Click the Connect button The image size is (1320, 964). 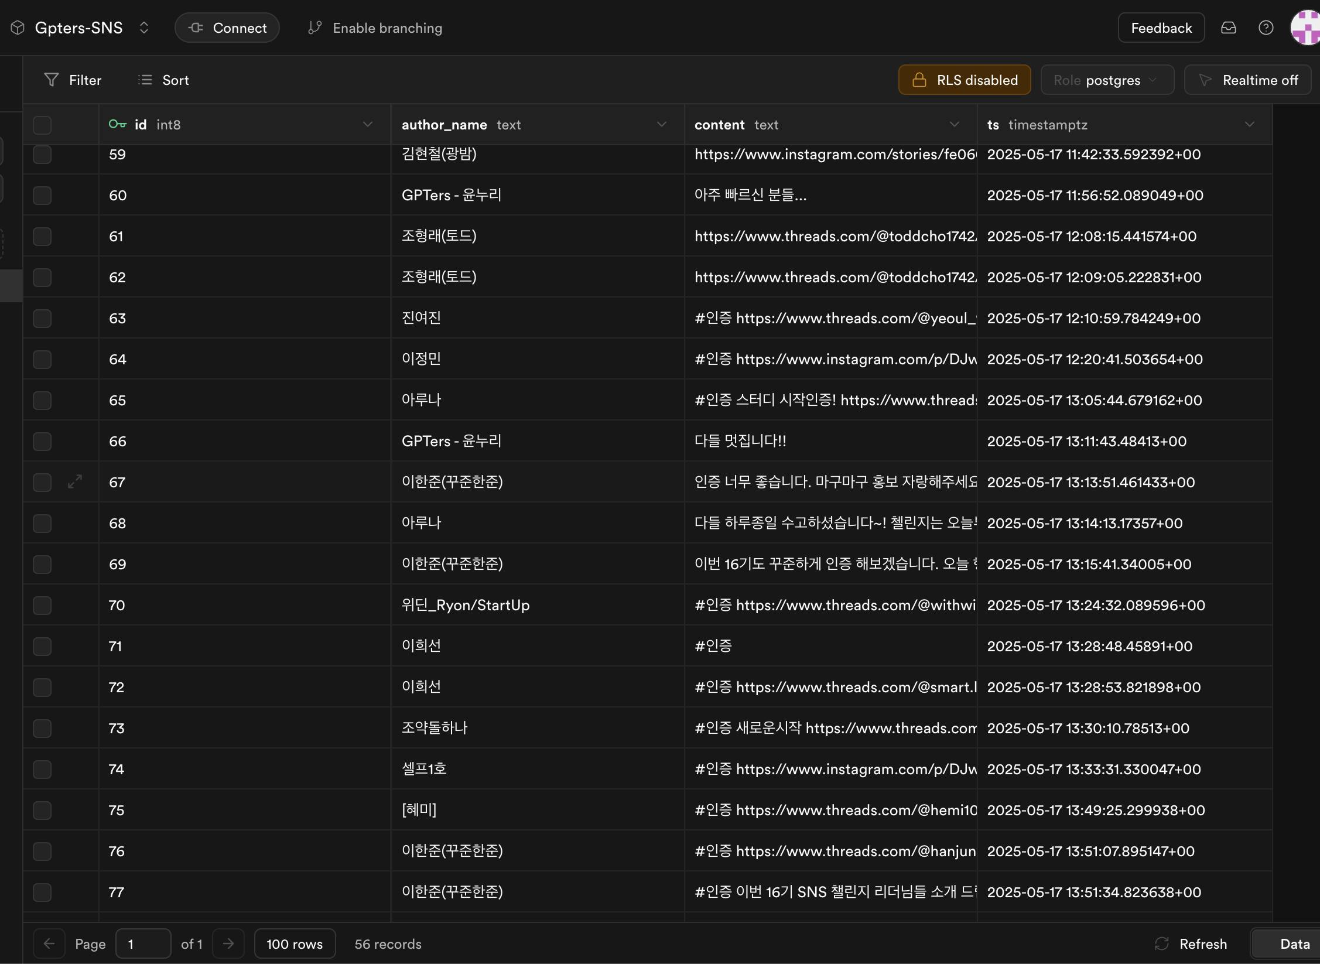(x=227, y=28)
